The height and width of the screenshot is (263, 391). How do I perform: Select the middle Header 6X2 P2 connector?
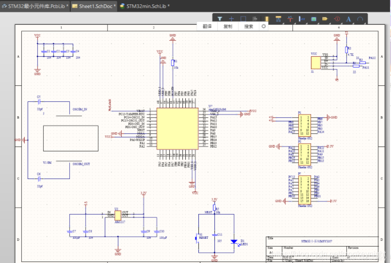pos(305,154)
